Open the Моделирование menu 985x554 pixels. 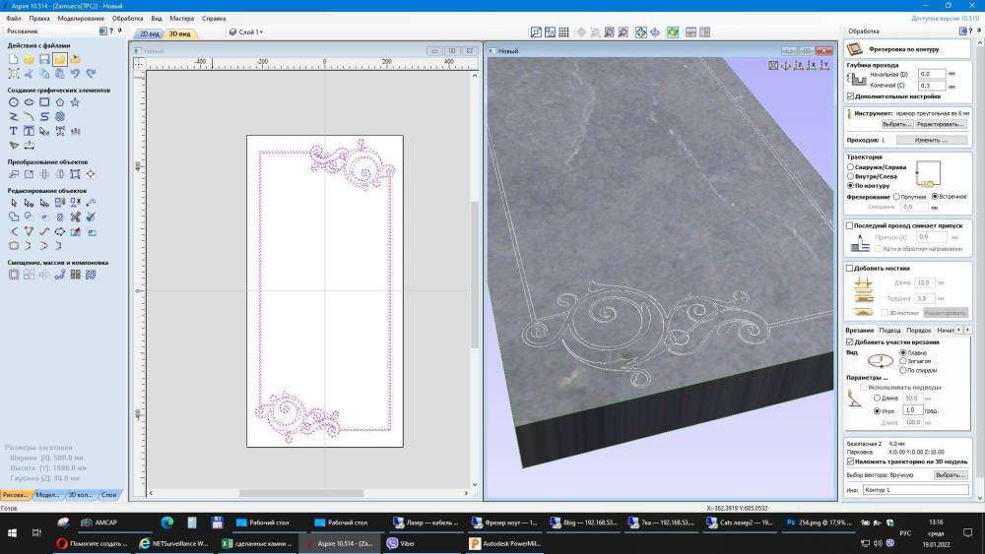(81, 19)
